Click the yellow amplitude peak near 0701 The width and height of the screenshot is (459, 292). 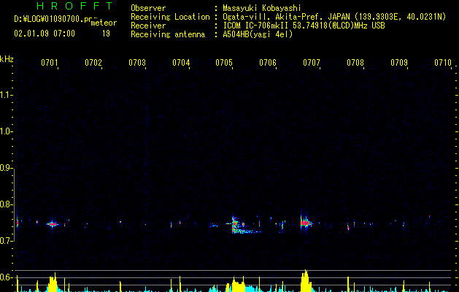pos(53,283)
